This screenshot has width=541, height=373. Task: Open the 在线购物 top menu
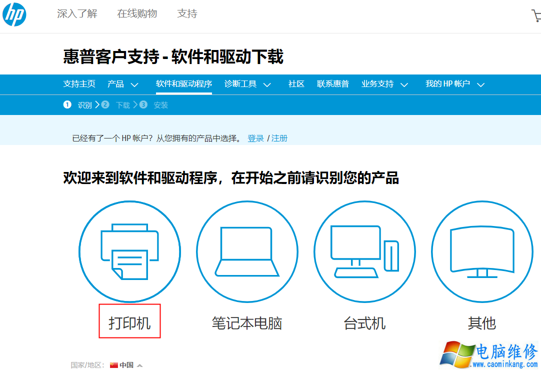(x=137, y=14)
